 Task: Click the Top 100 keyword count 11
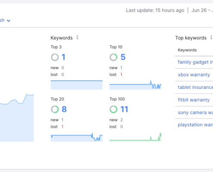124,109
